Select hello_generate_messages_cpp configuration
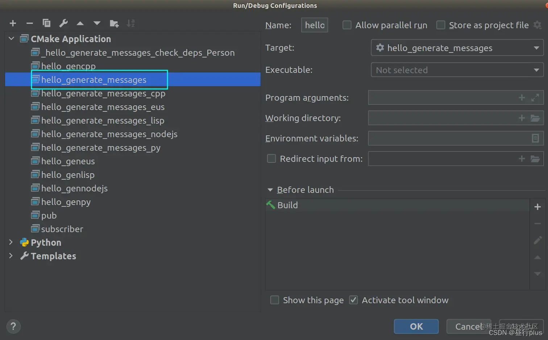 (x=103, y=93)
